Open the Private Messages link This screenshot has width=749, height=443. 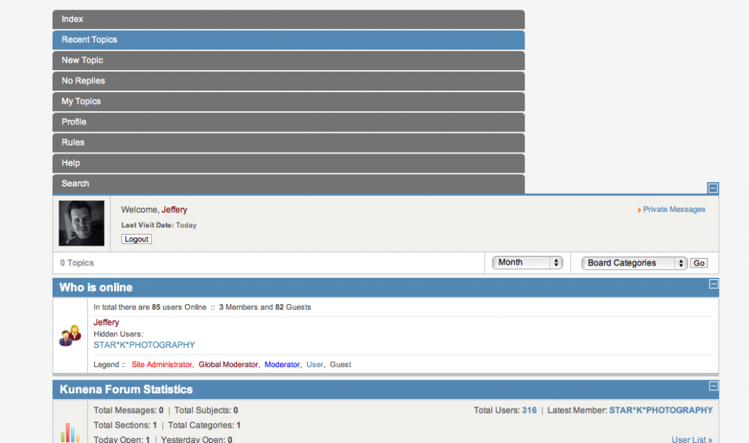click(674, 209)
